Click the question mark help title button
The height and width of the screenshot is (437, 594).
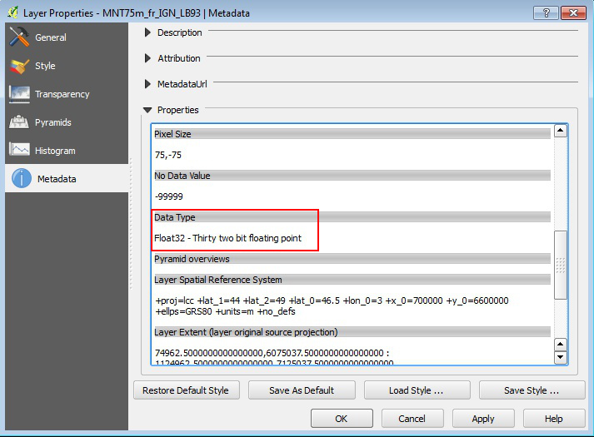546,12
